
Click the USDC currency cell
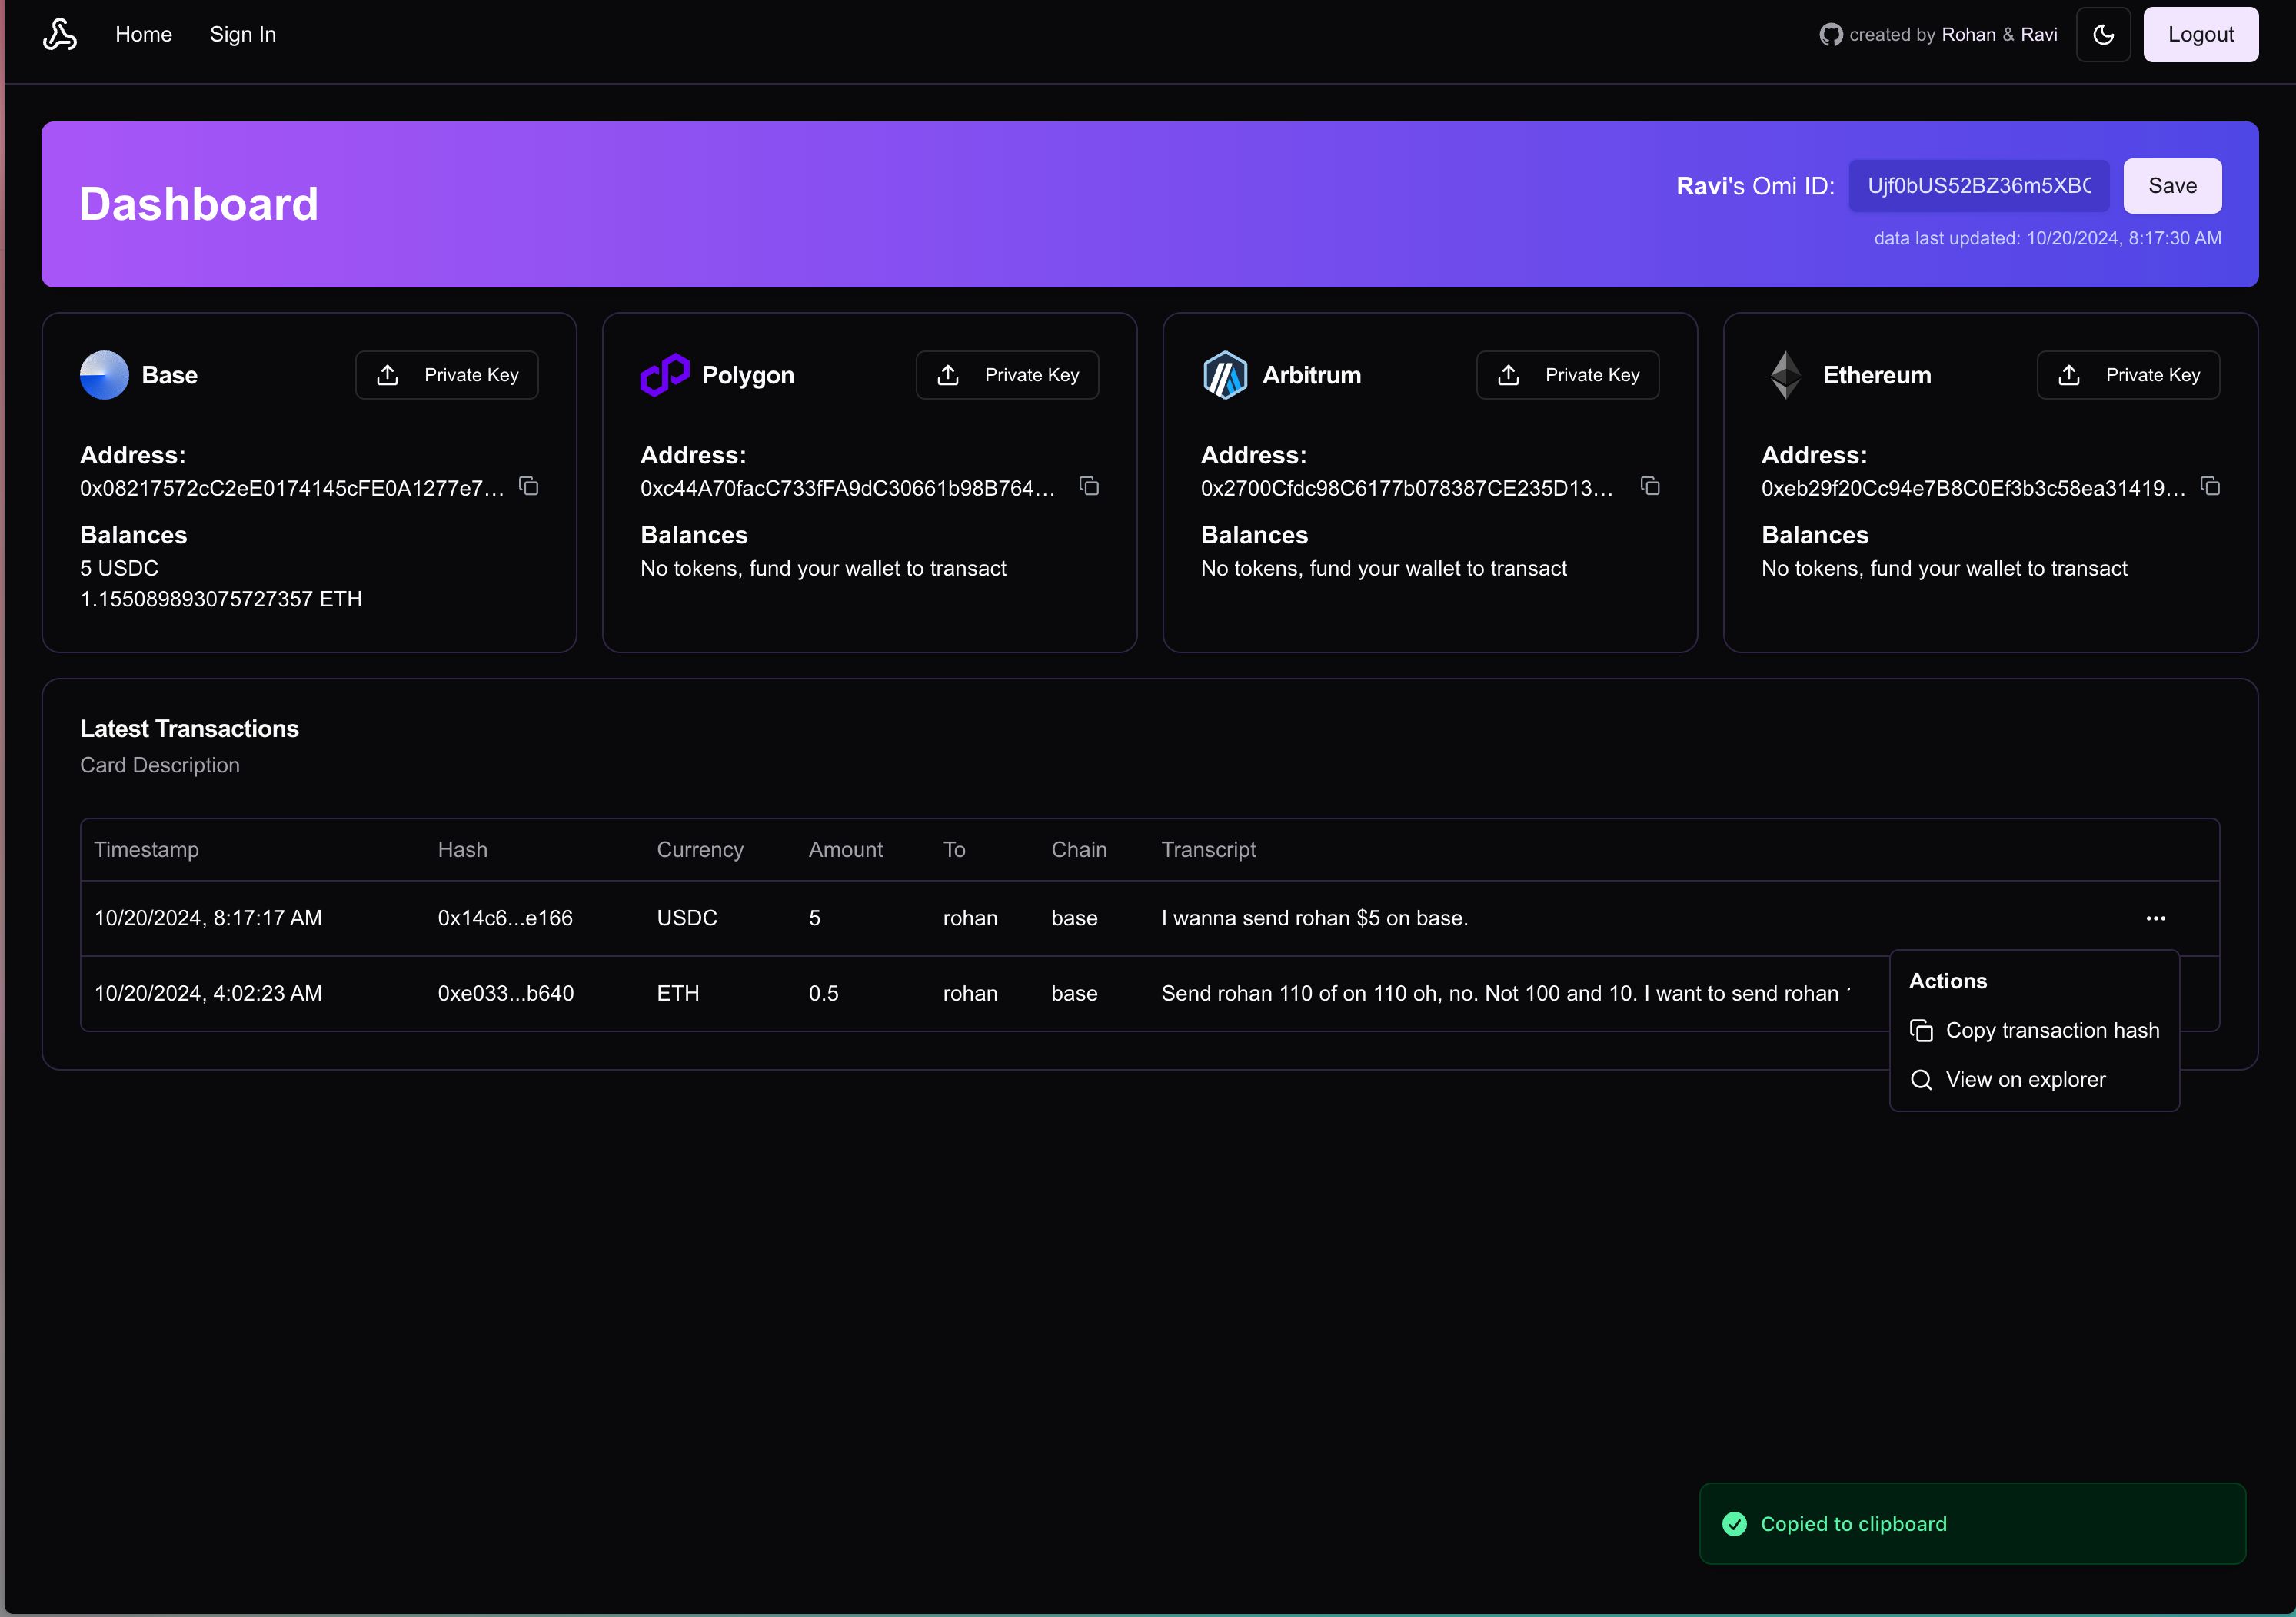(x=687, y=918)
